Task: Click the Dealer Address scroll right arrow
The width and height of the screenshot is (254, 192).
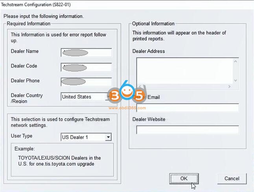Action: 229,86
